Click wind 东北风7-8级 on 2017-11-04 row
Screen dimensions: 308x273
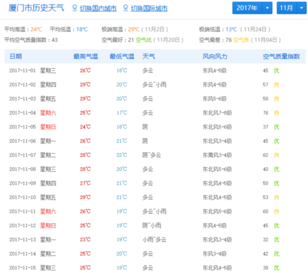coord(217,113)
